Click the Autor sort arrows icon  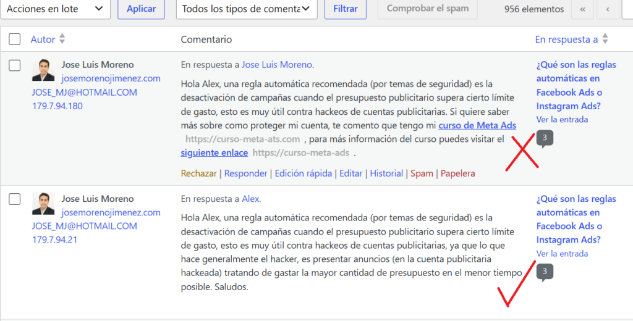62,39
